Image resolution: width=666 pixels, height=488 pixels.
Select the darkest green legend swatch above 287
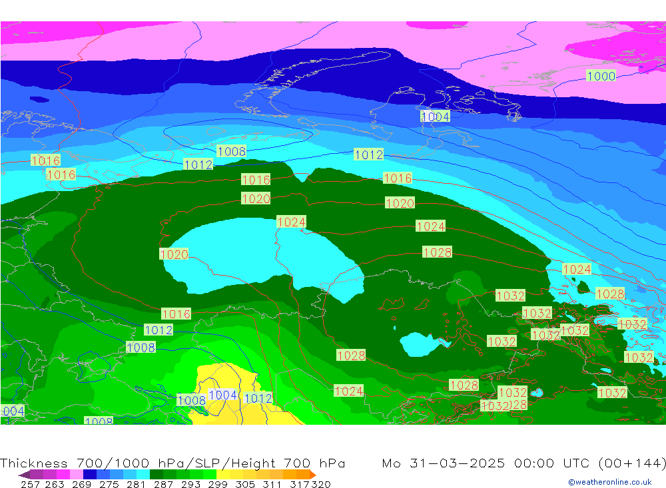tap(157, 475)
